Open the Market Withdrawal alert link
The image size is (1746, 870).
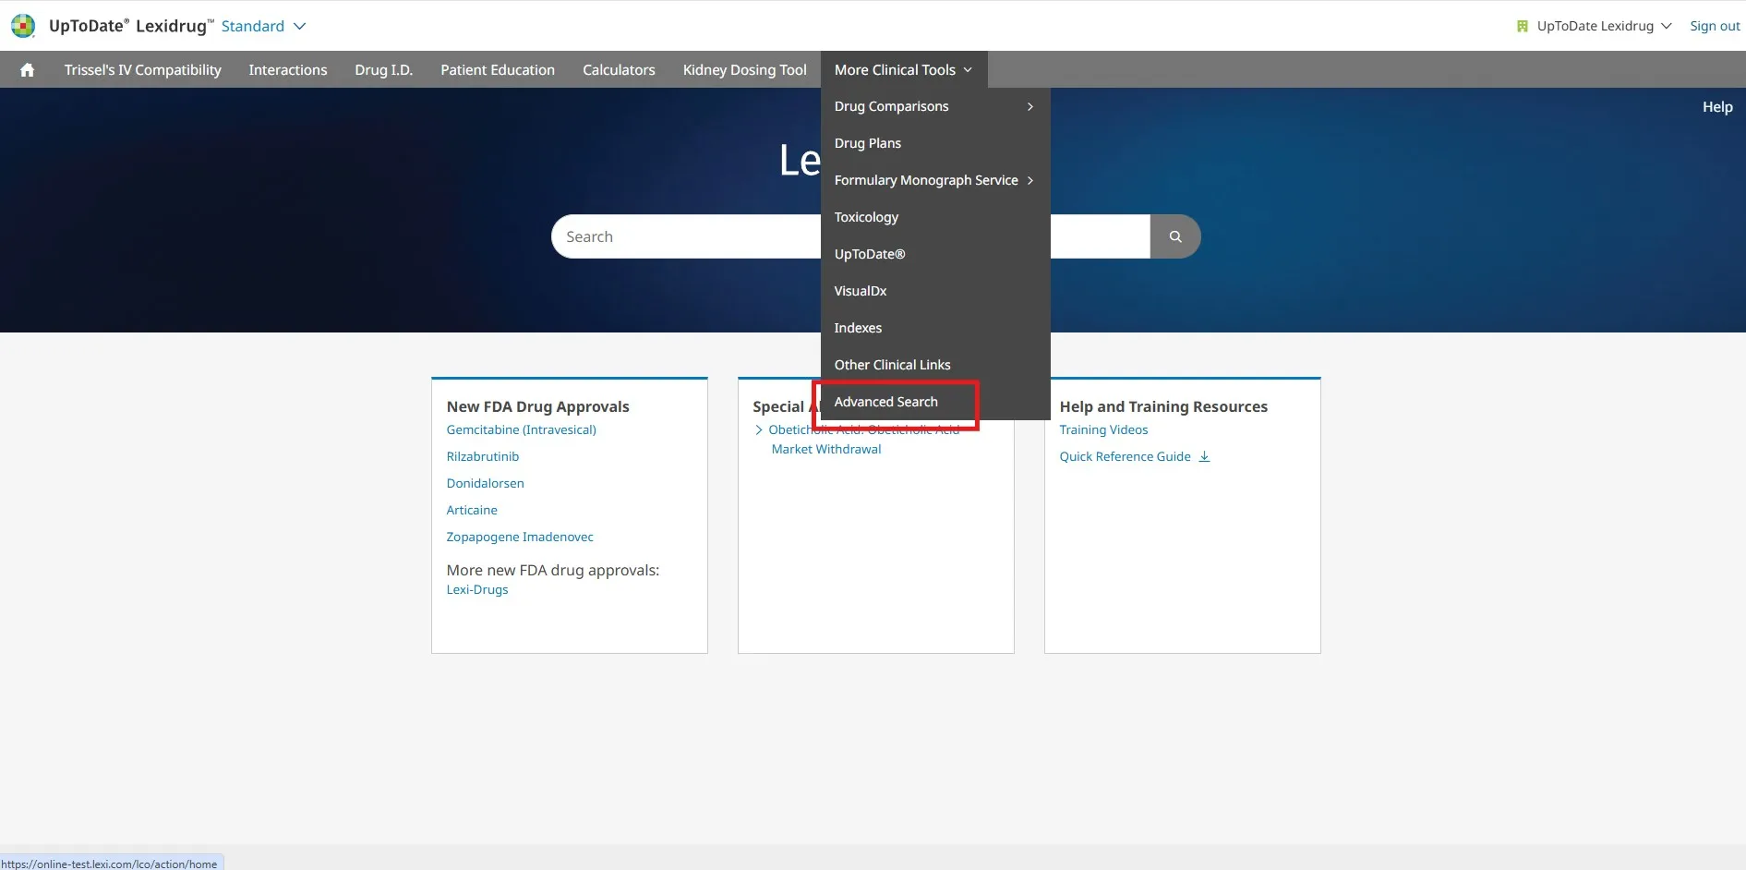(x=826, y=449)
